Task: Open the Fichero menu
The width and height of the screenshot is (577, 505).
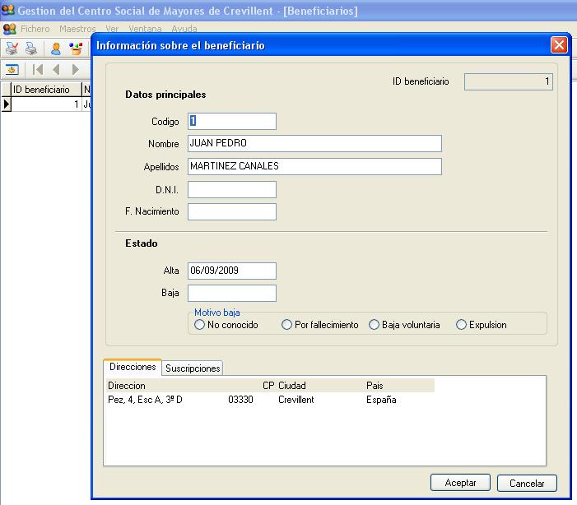Action: click(35, 29)
